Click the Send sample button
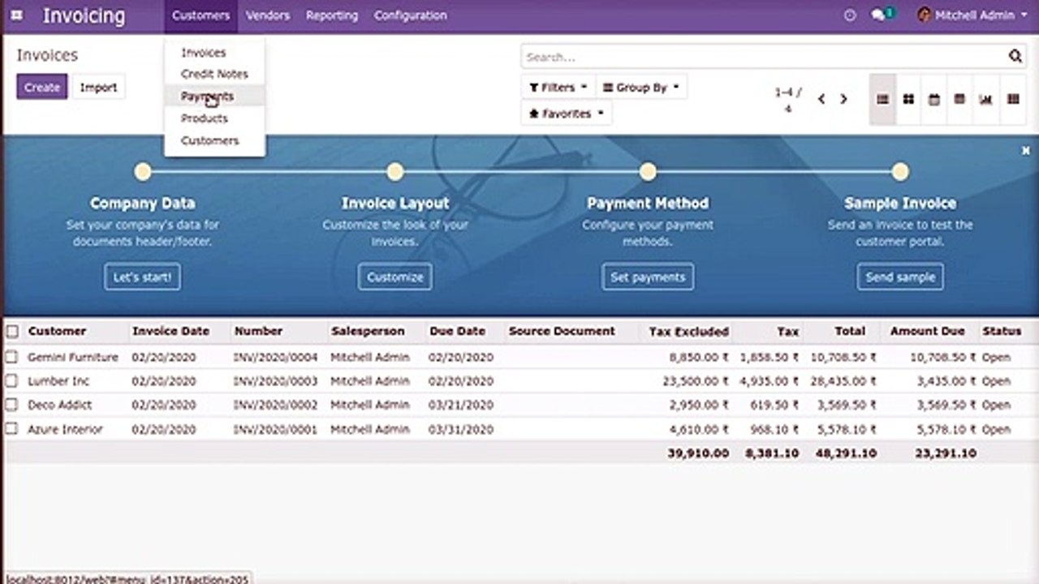 coord(900,277)
